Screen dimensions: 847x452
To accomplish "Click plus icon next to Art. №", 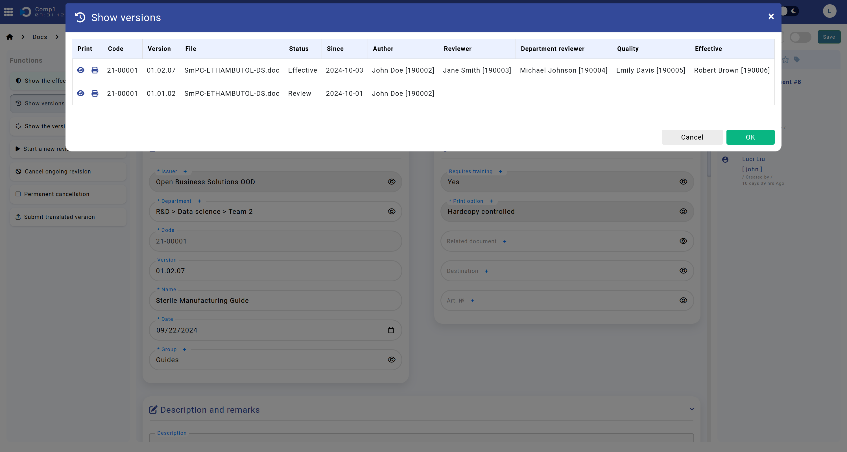I will click(473, 301).
